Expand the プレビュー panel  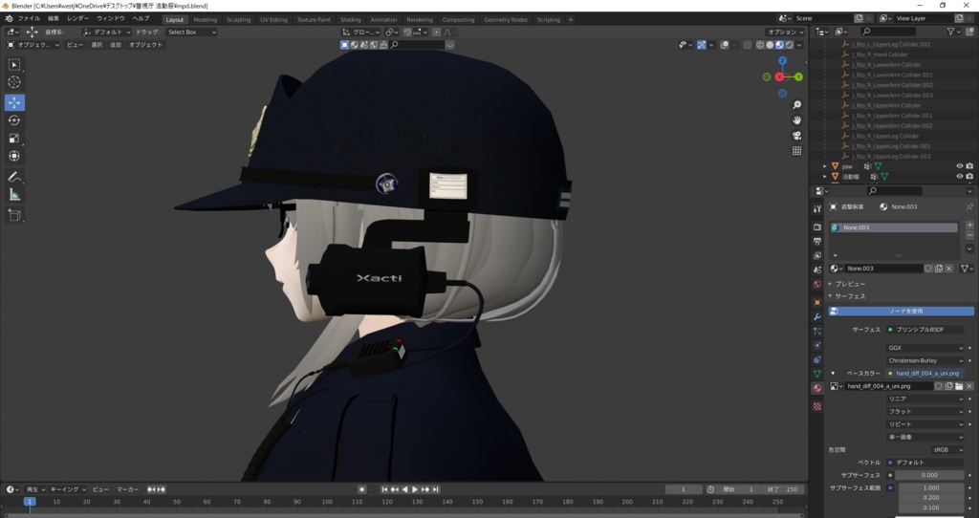849,284
